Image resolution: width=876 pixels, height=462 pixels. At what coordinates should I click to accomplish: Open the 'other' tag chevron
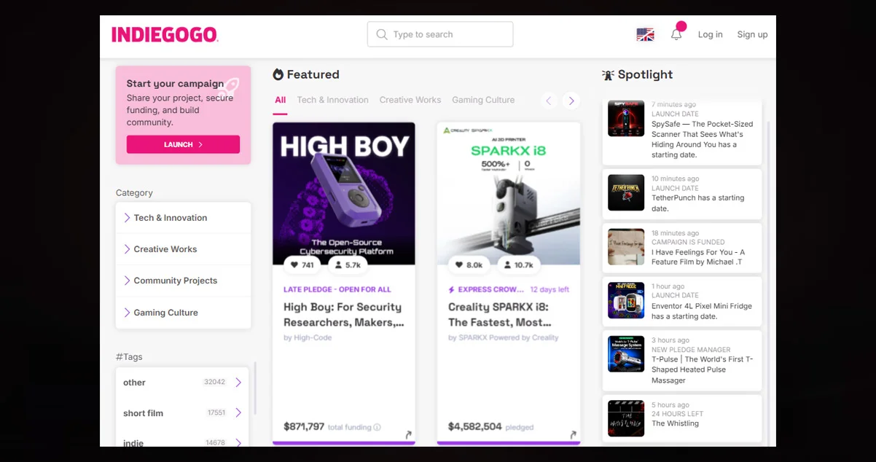coord(238,383)
